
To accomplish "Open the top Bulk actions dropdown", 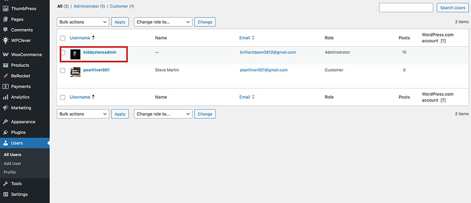I will click(83, 22).
